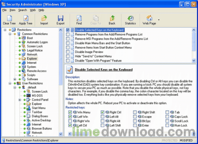Collapse the Restrictions root node
Screen dimensions: 198x144
click(5, 30)
